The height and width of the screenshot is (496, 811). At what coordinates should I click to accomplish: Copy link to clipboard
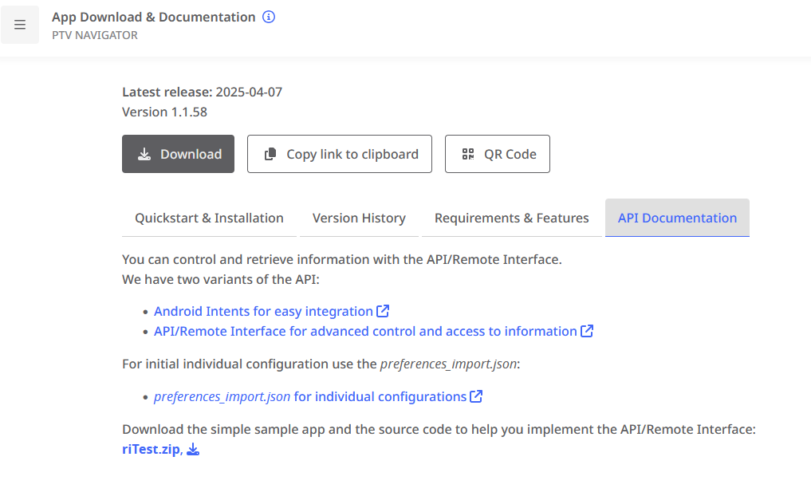pyautogui.click(x=339, y=154)
